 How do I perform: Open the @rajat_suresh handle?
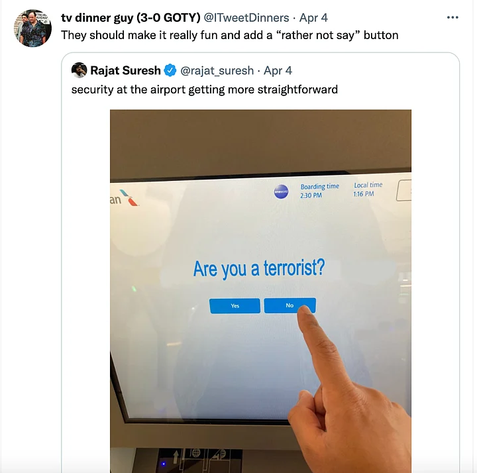[x=217, y=71]
